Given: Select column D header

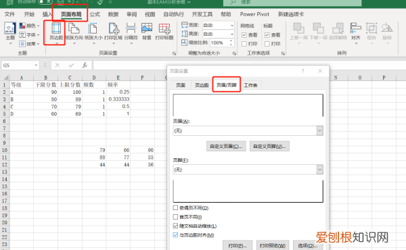Looking at the screenshot, I should coord(94,77).
